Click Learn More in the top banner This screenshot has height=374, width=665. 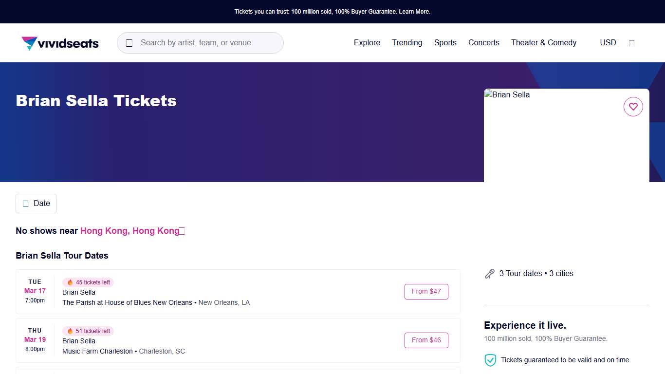pyautogui.click(x=414, y=12)
